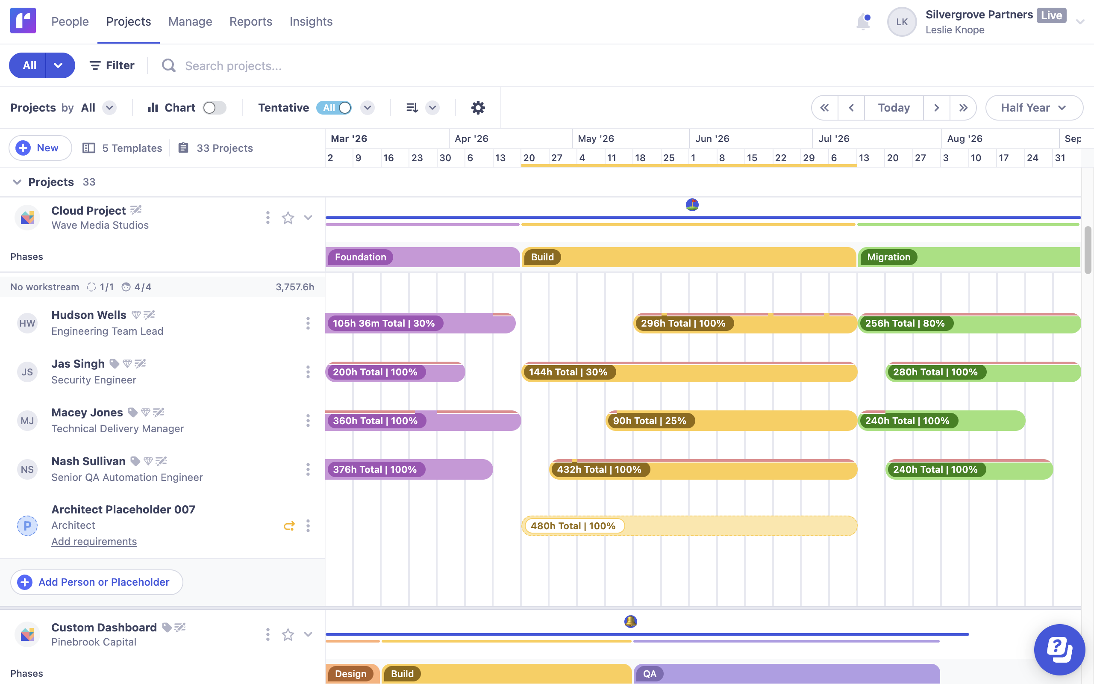The image size is (1094, 684).
Task: Collapse the Projects 33 group
Action: [x=17, y=182]
